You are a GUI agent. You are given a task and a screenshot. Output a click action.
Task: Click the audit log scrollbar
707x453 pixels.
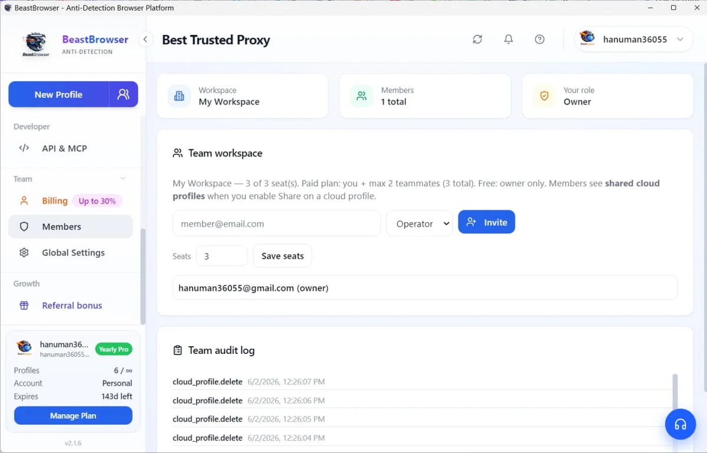tap(675, 392)
